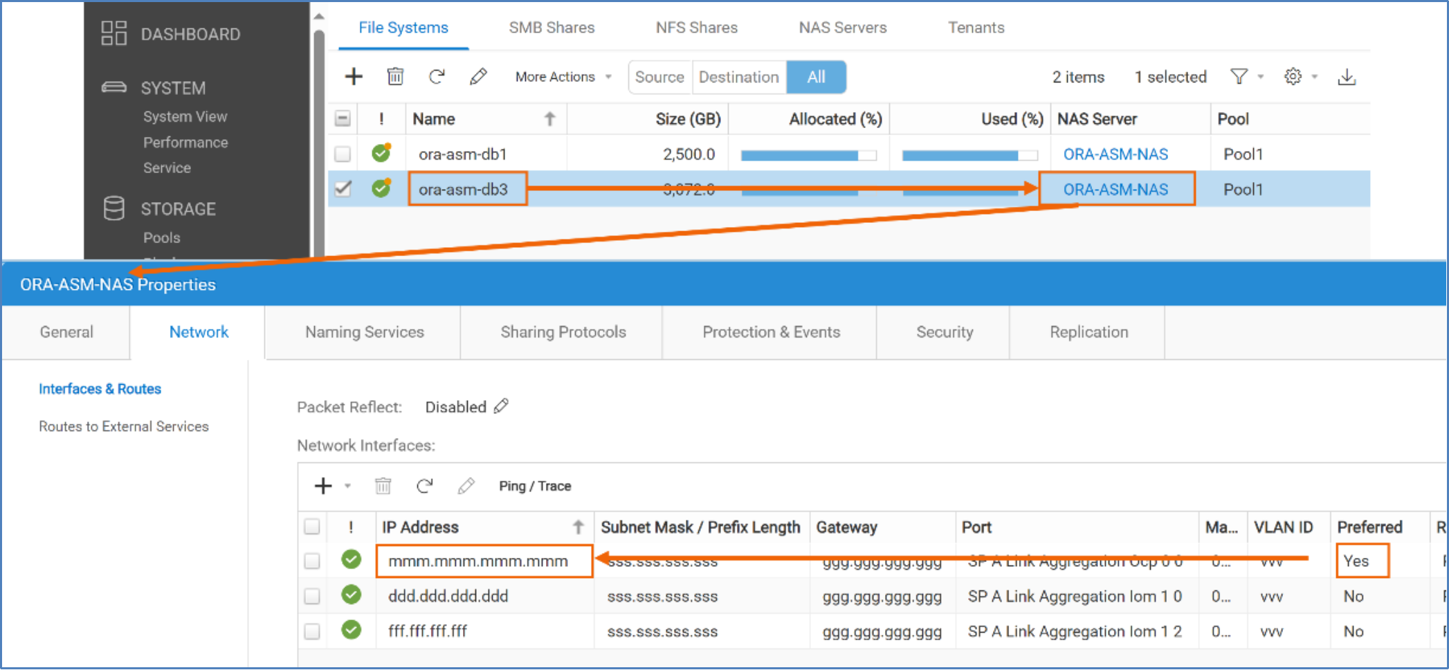Click the ora-asm-db1 Allocated percentage bar
This screenshot has width=1449, height=670.
pyautogui.click(x=808, y=155)
